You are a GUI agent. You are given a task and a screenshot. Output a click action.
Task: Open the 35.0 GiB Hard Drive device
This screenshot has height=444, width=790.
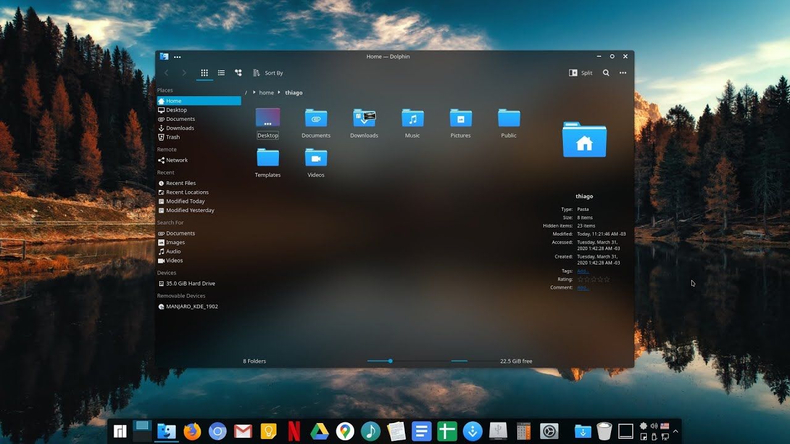tap(199, 284)
